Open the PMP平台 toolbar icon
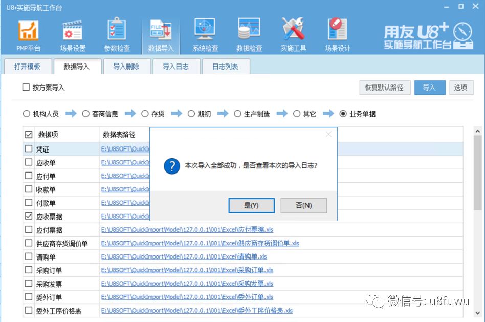 click(x=28, y=35)
